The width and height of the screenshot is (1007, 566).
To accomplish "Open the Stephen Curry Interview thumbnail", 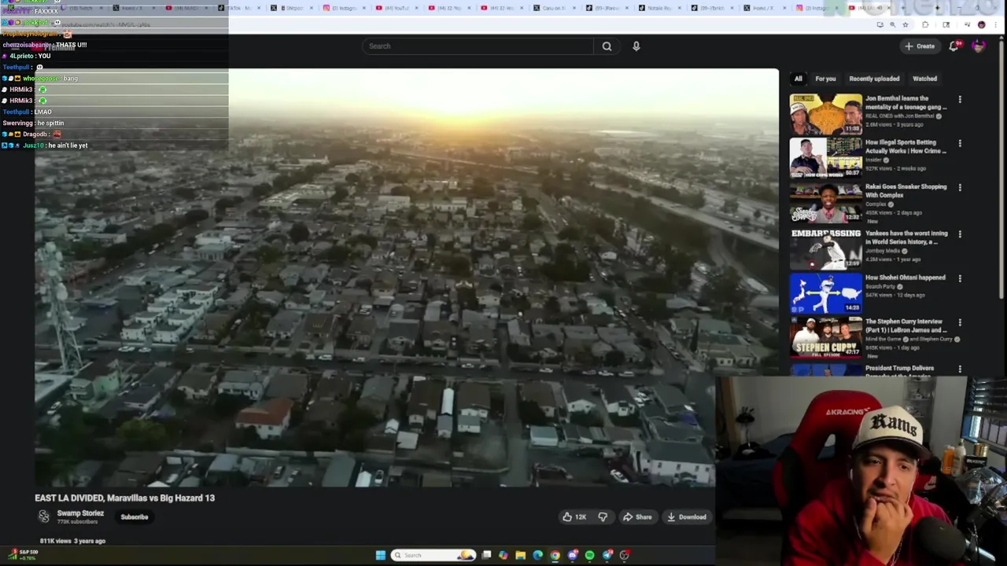I will pos(826,336).
